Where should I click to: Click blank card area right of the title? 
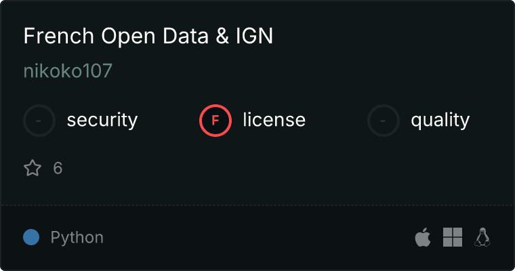click(x=393, y=37)
